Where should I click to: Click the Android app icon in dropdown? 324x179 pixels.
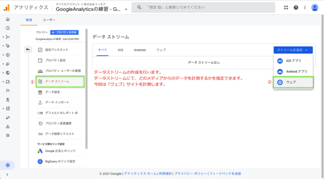pyautogui.click(x=280, y=72)
